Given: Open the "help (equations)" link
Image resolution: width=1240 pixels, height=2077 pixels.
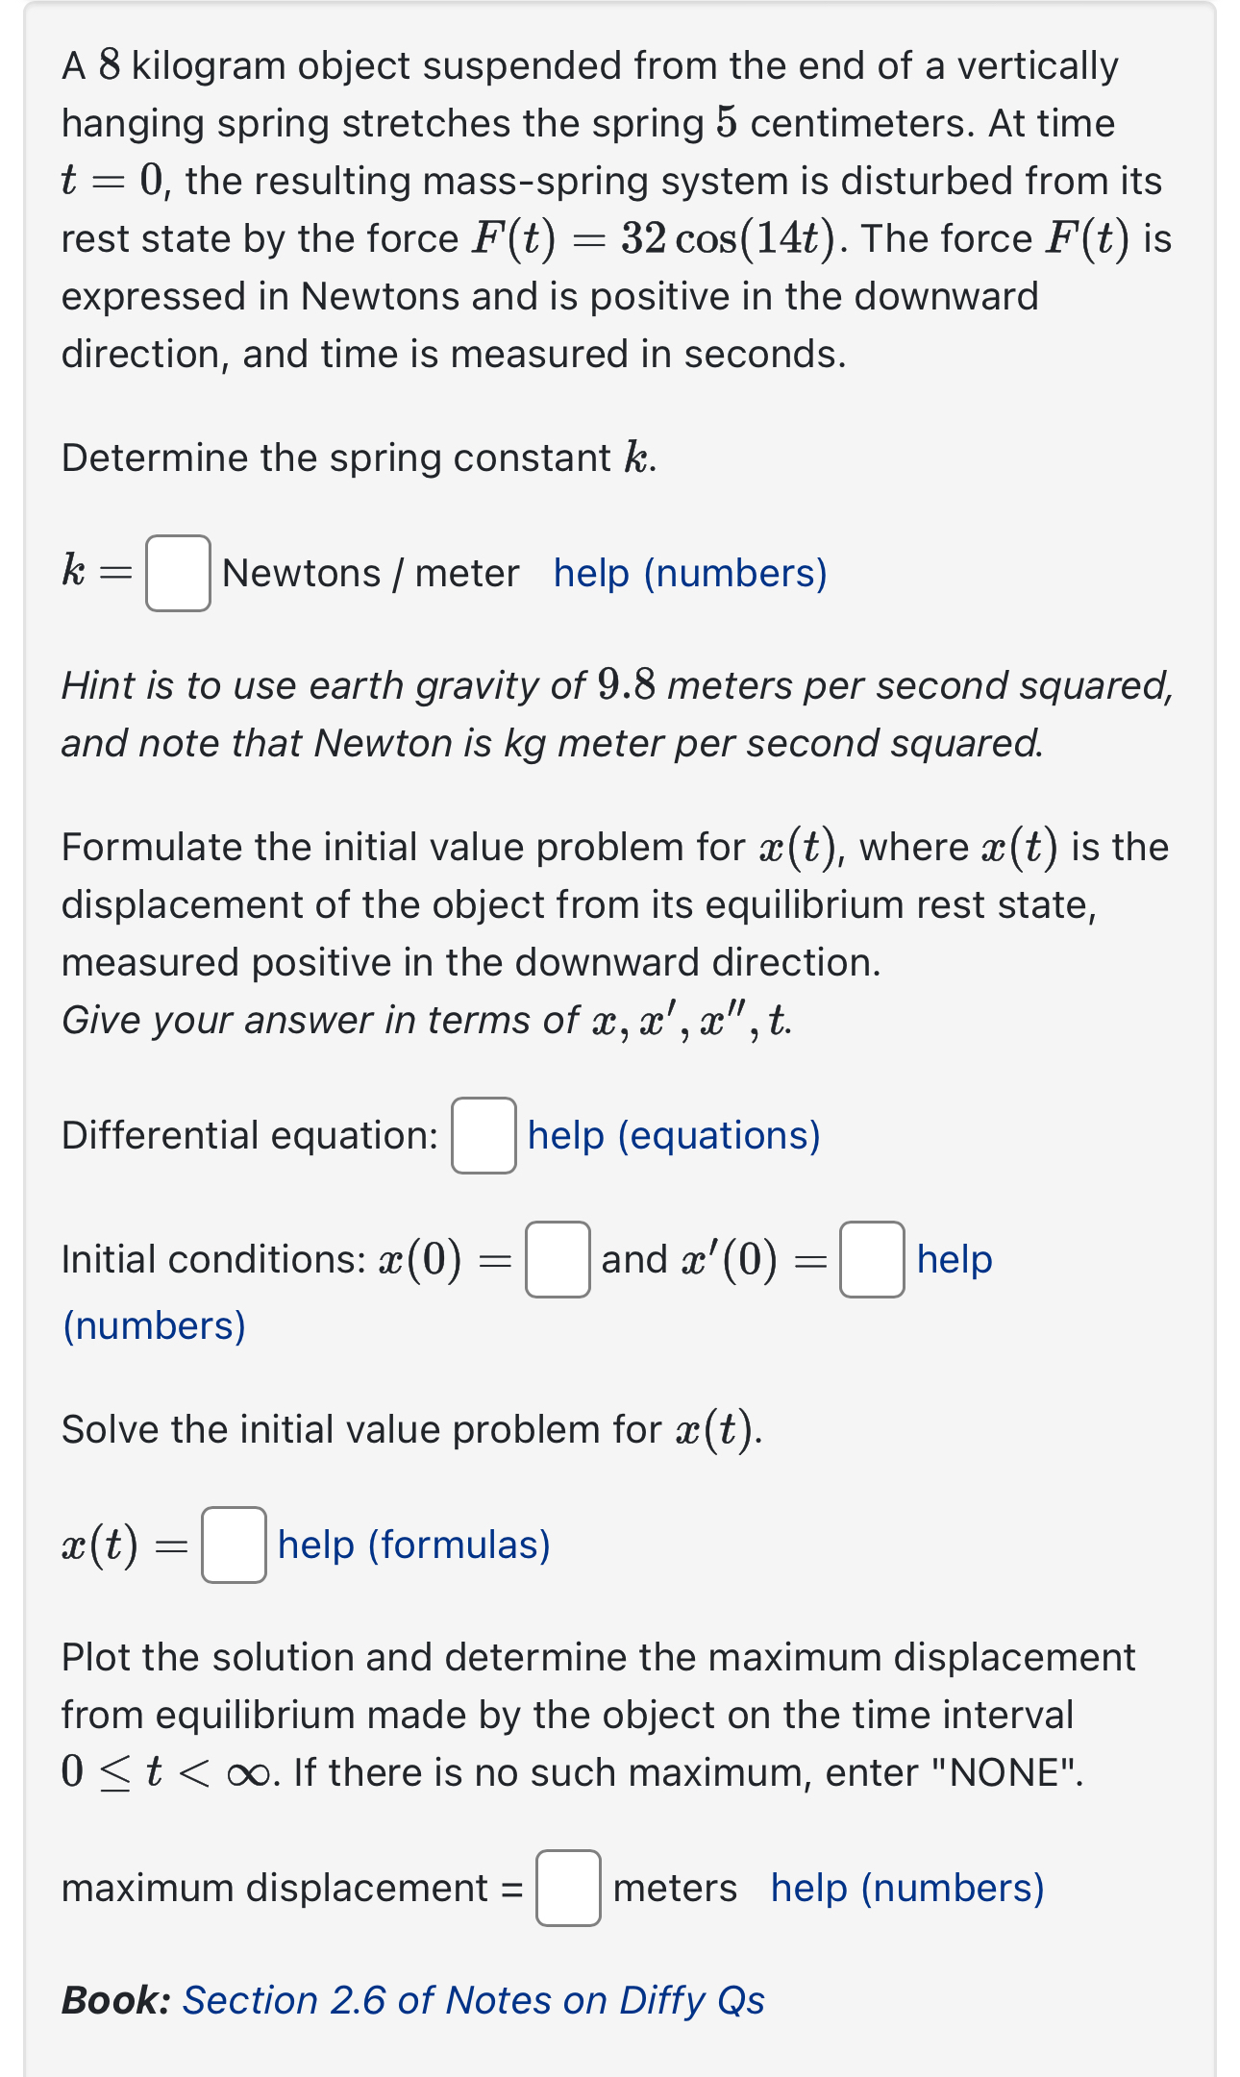Looking at the screenshot, I should tap(674, 1136).
